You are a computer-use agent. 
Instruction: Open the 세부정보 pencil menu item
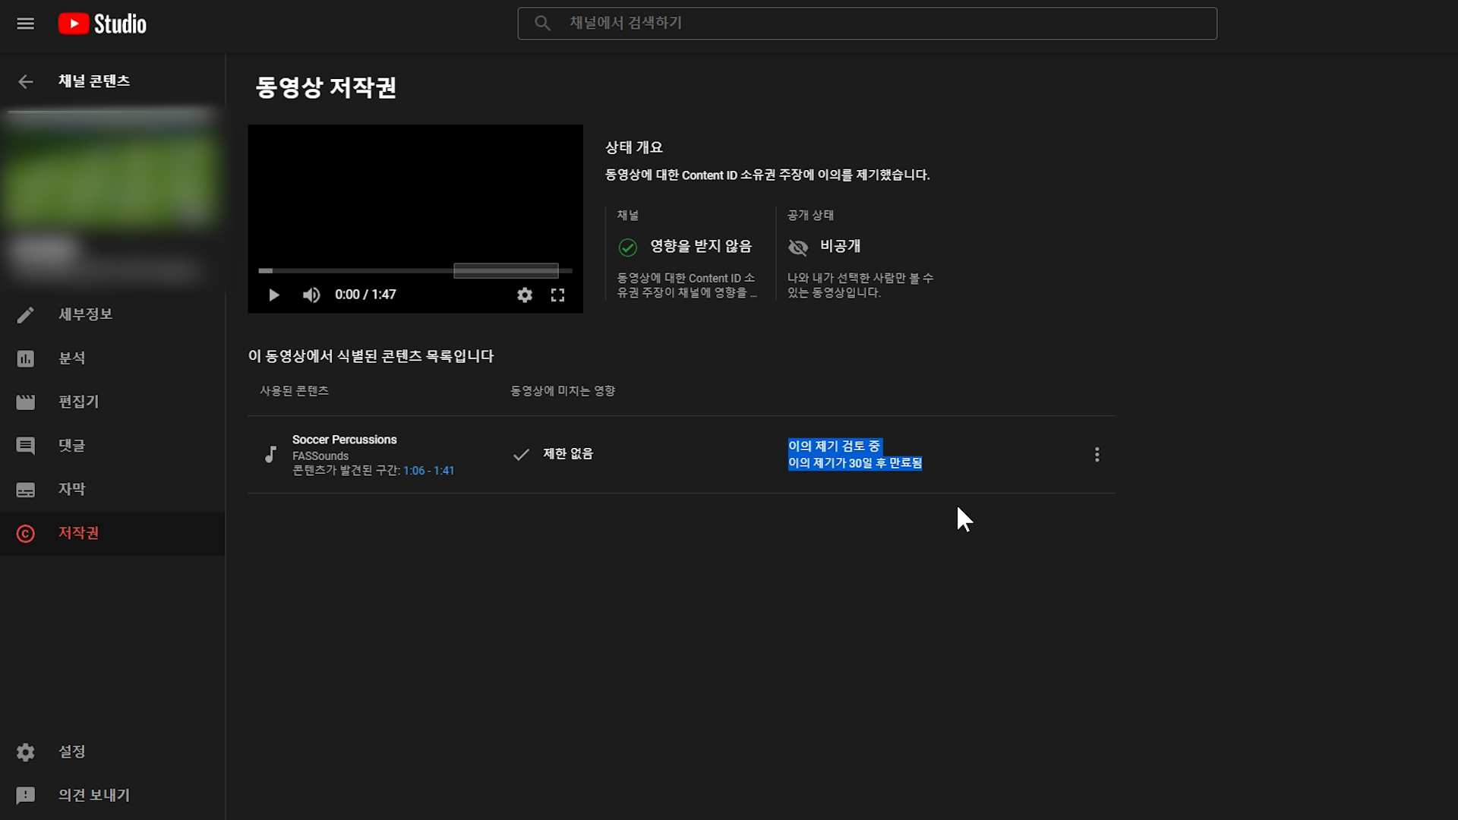(x=26, y=314)
